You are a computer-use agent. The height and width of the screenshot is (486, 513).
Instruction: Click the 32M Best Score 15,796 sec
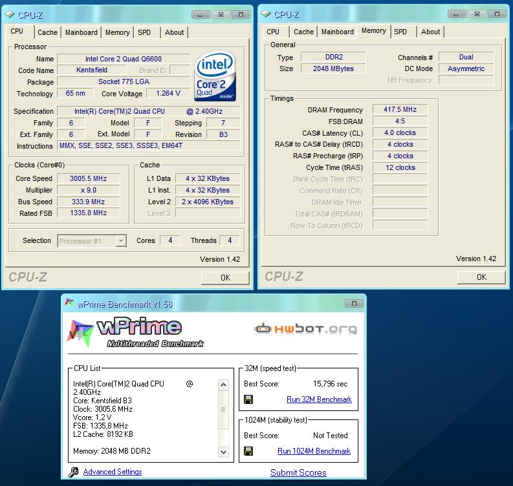coord(330,384)
